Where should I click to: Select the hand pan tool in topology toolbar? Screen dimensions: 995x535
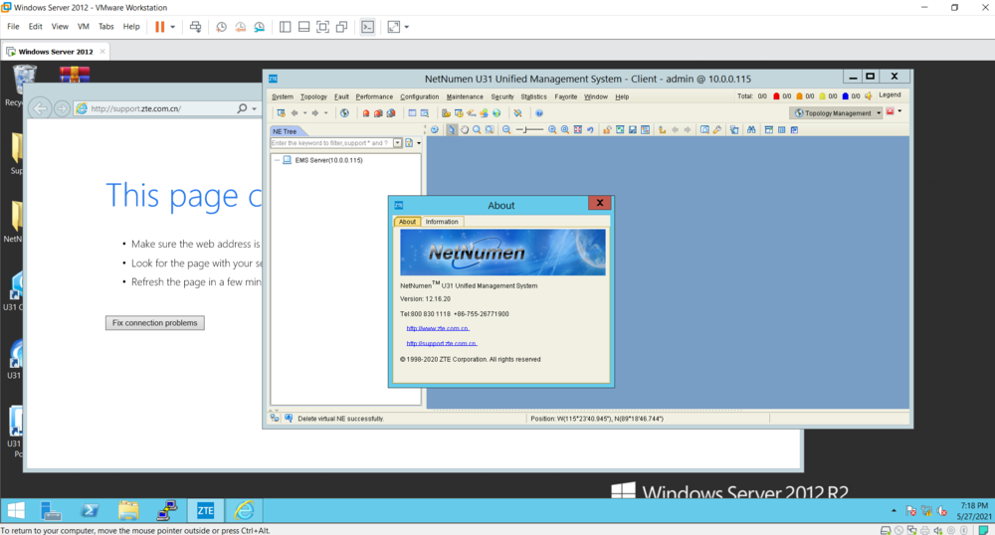coord(464,130)
